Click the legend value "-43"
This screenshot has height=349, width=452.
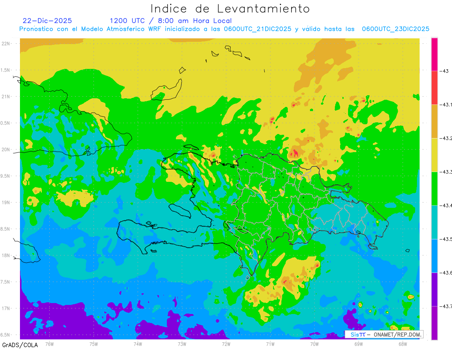click(x=444, y=71)
